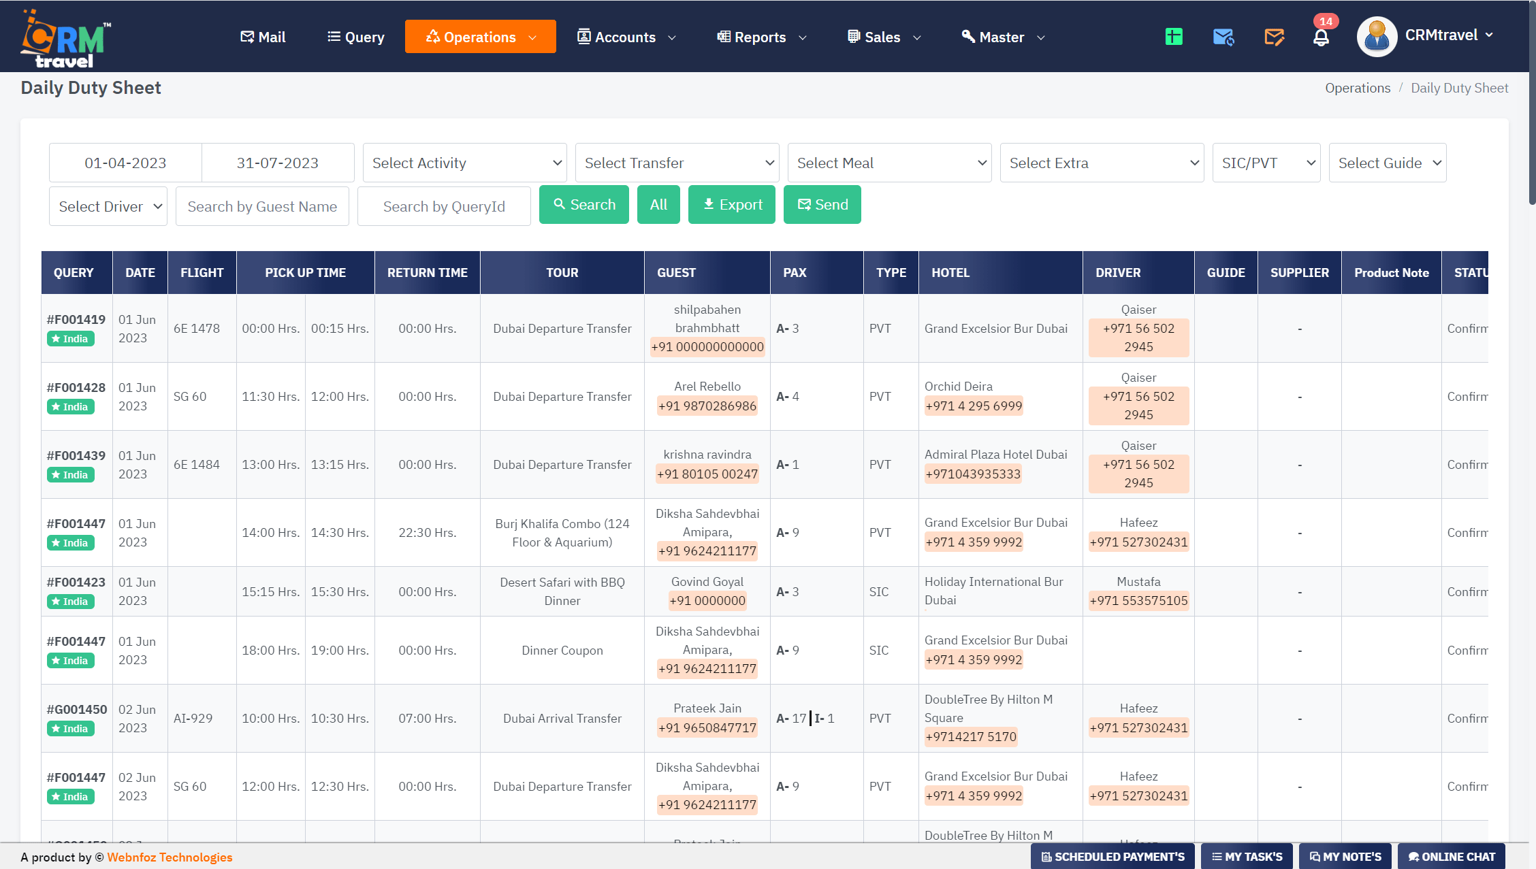Open the Select Transfer dropdown

click(677, 163)
